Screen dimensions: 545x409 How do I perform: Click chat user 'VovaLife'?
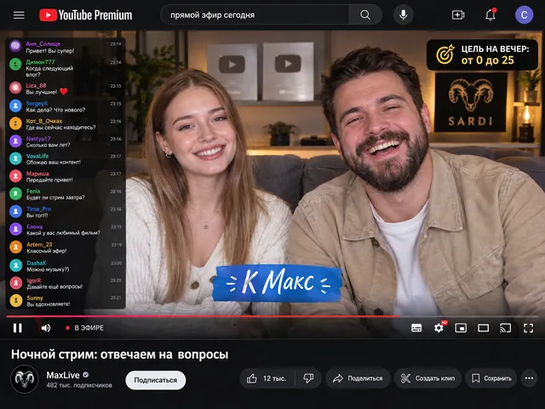37,156
